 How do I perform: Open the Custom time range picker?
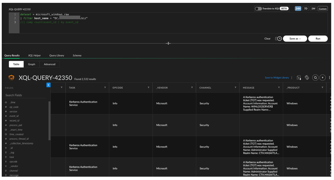(x=322, y=9)
